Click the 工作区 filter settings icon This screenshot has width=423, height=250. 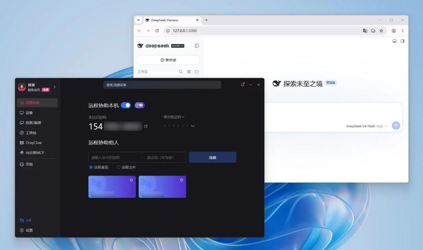(189, 72)
